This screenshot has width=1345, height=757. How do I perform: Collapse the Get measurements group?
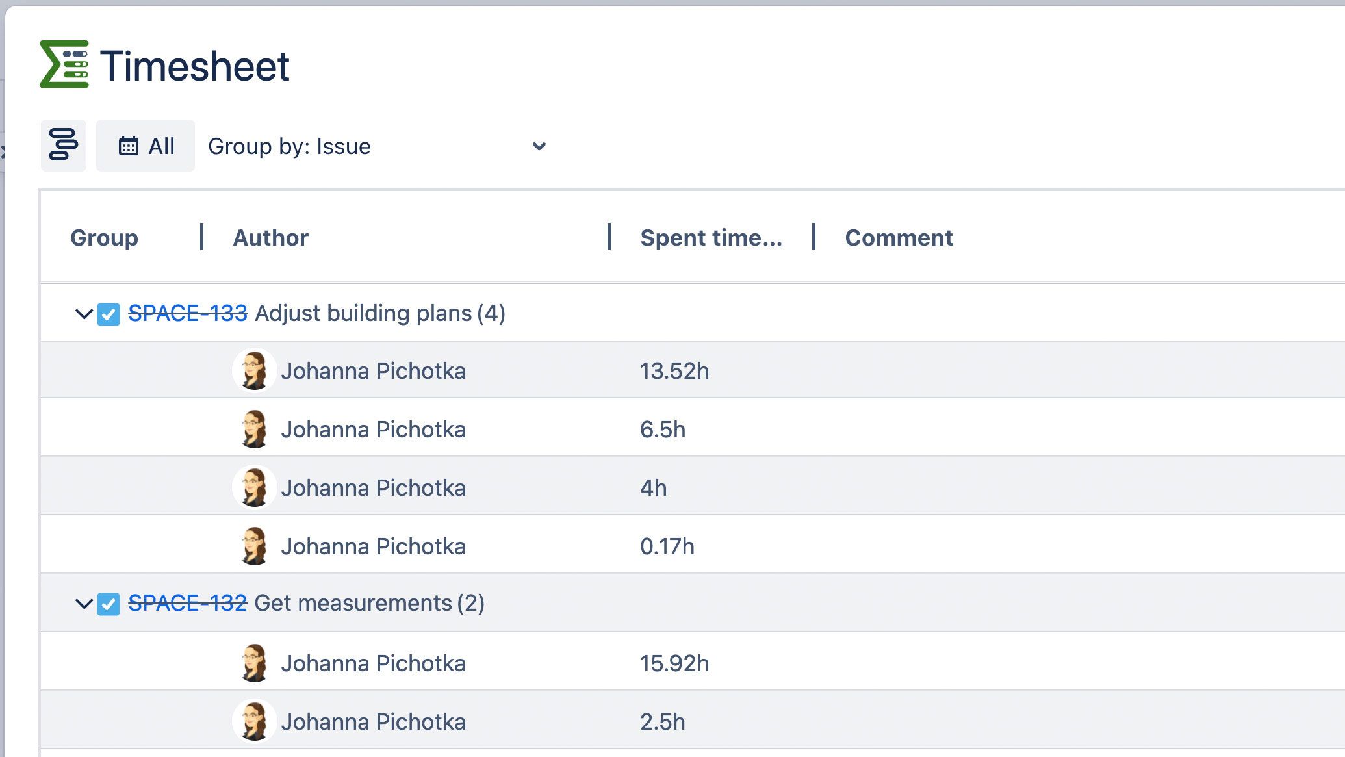point(84,604)
